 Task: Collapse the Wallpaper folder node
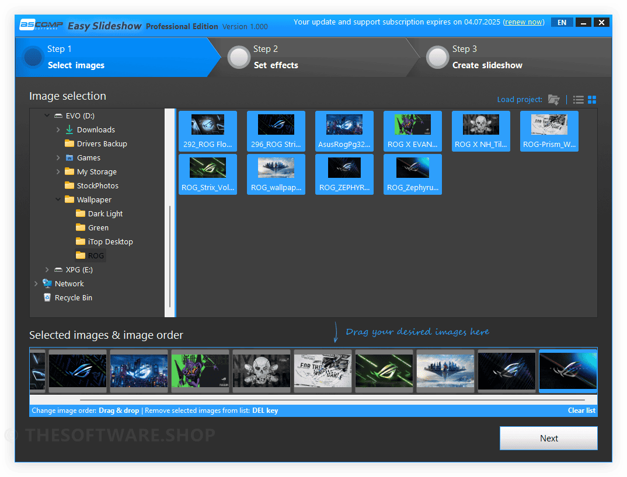pos(58,199)
